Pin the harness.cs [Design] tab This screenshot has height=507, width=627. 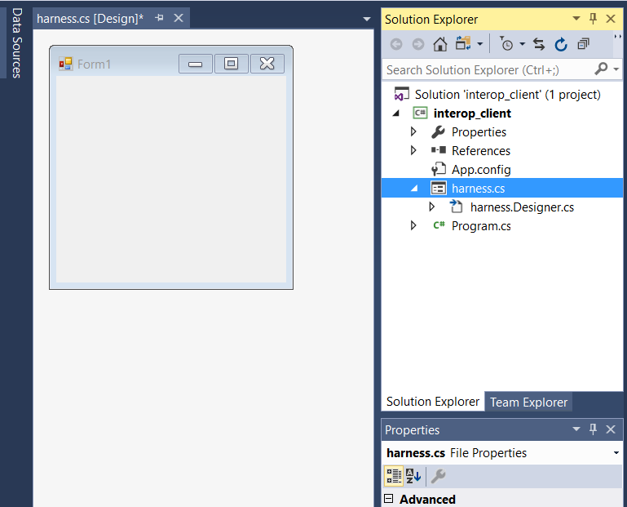click(159, 18)
